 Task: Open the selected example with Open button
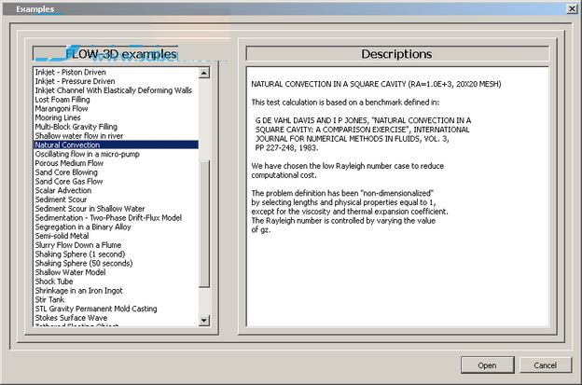coord(488,365)
